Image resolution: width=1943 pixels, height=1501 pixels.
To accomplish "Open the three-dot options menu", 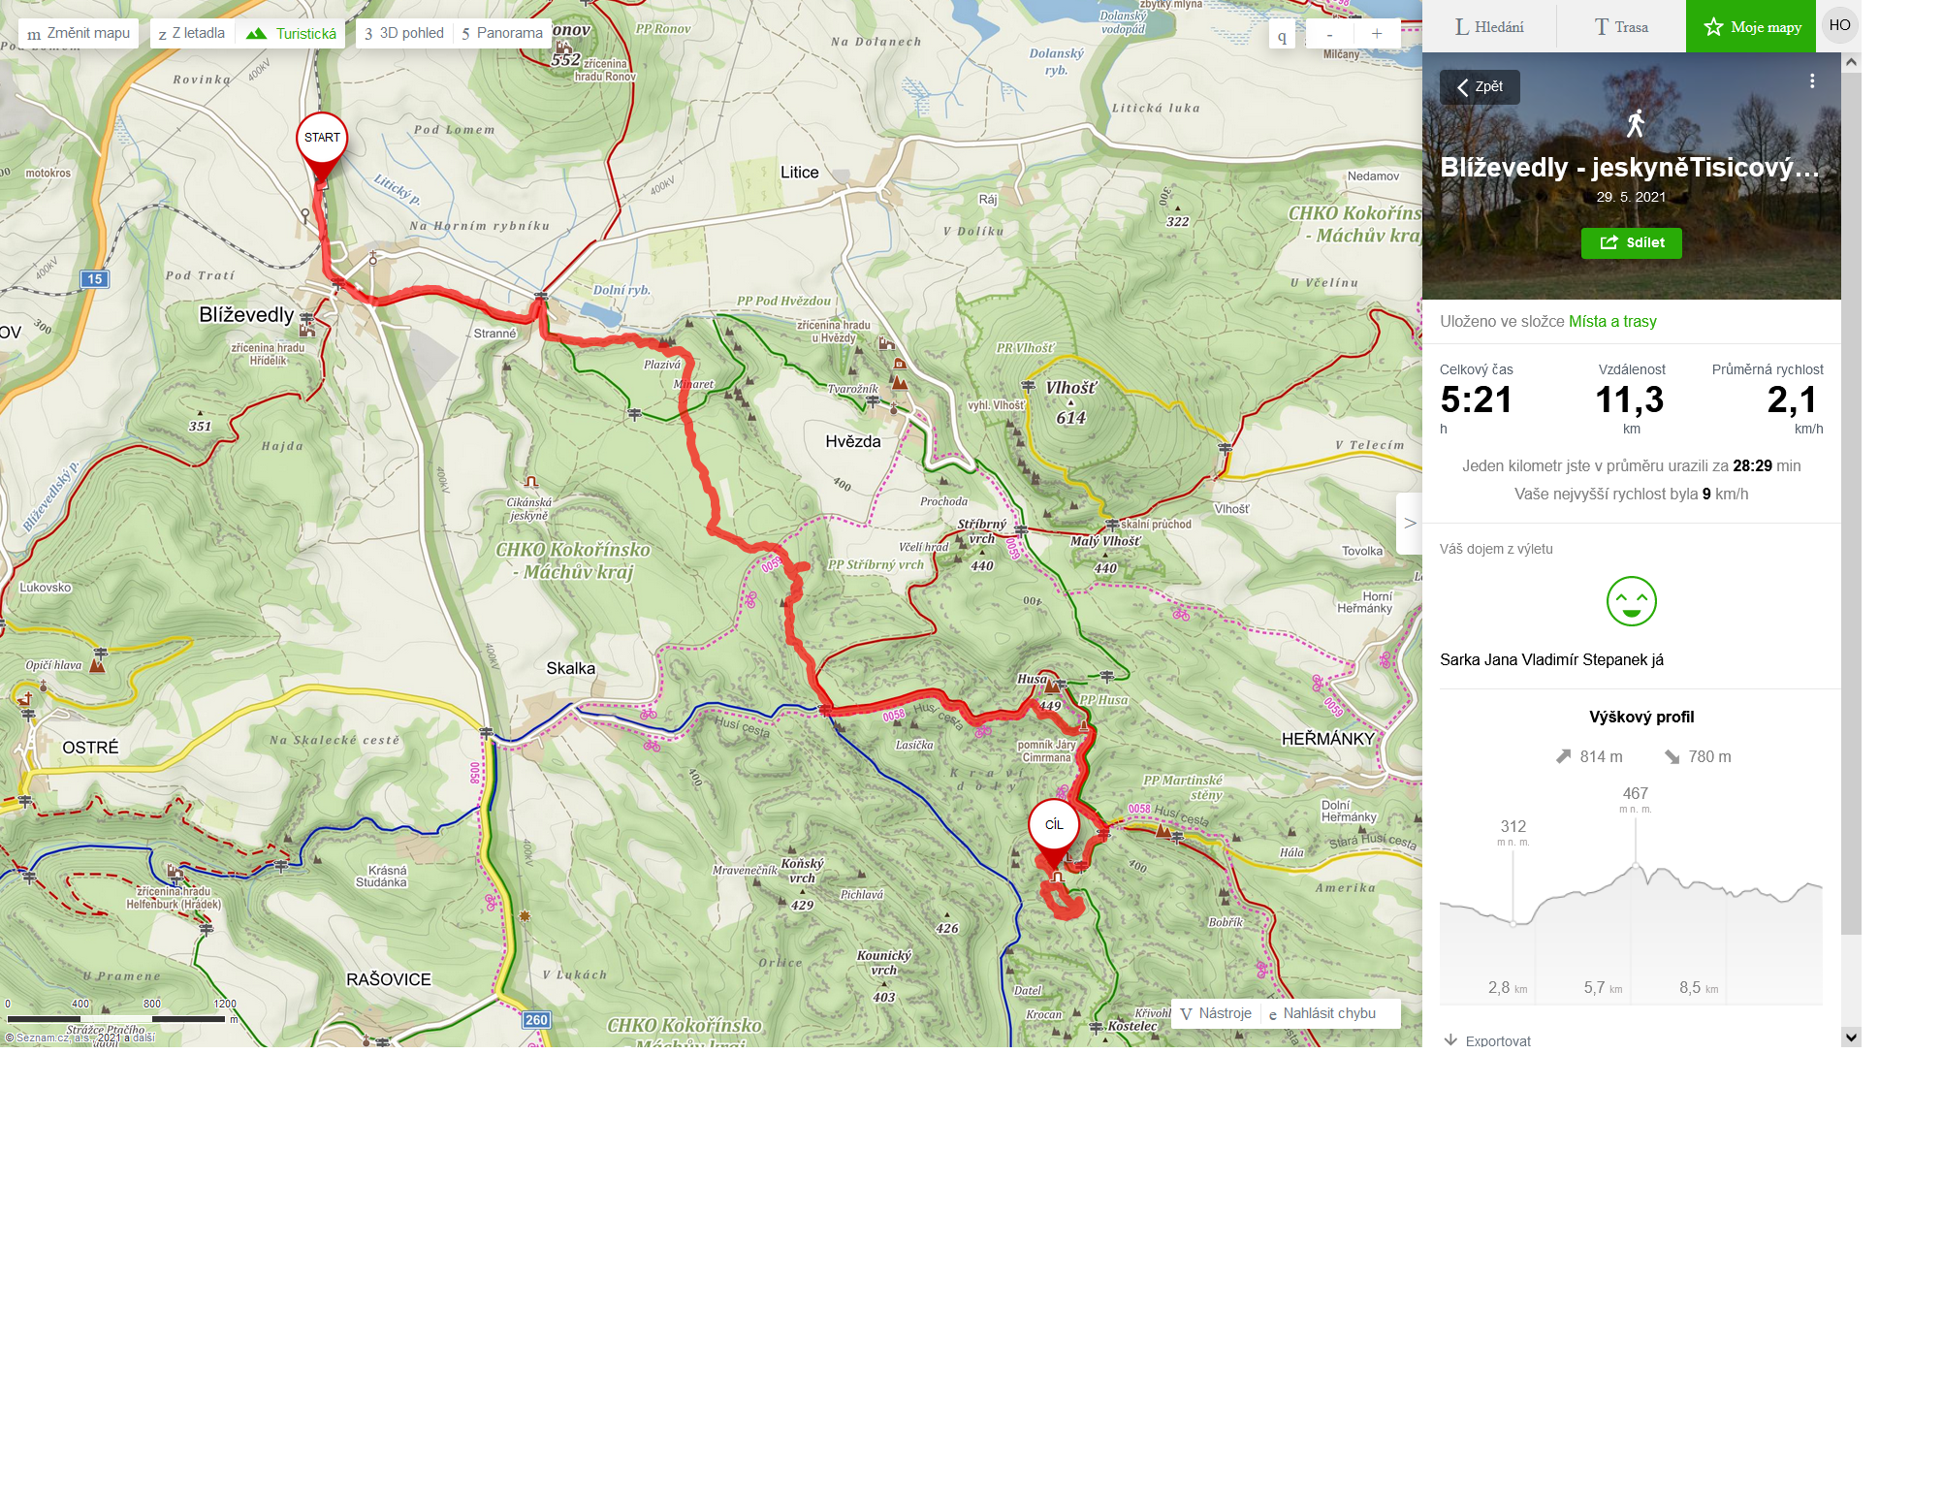I will 1812,81.
